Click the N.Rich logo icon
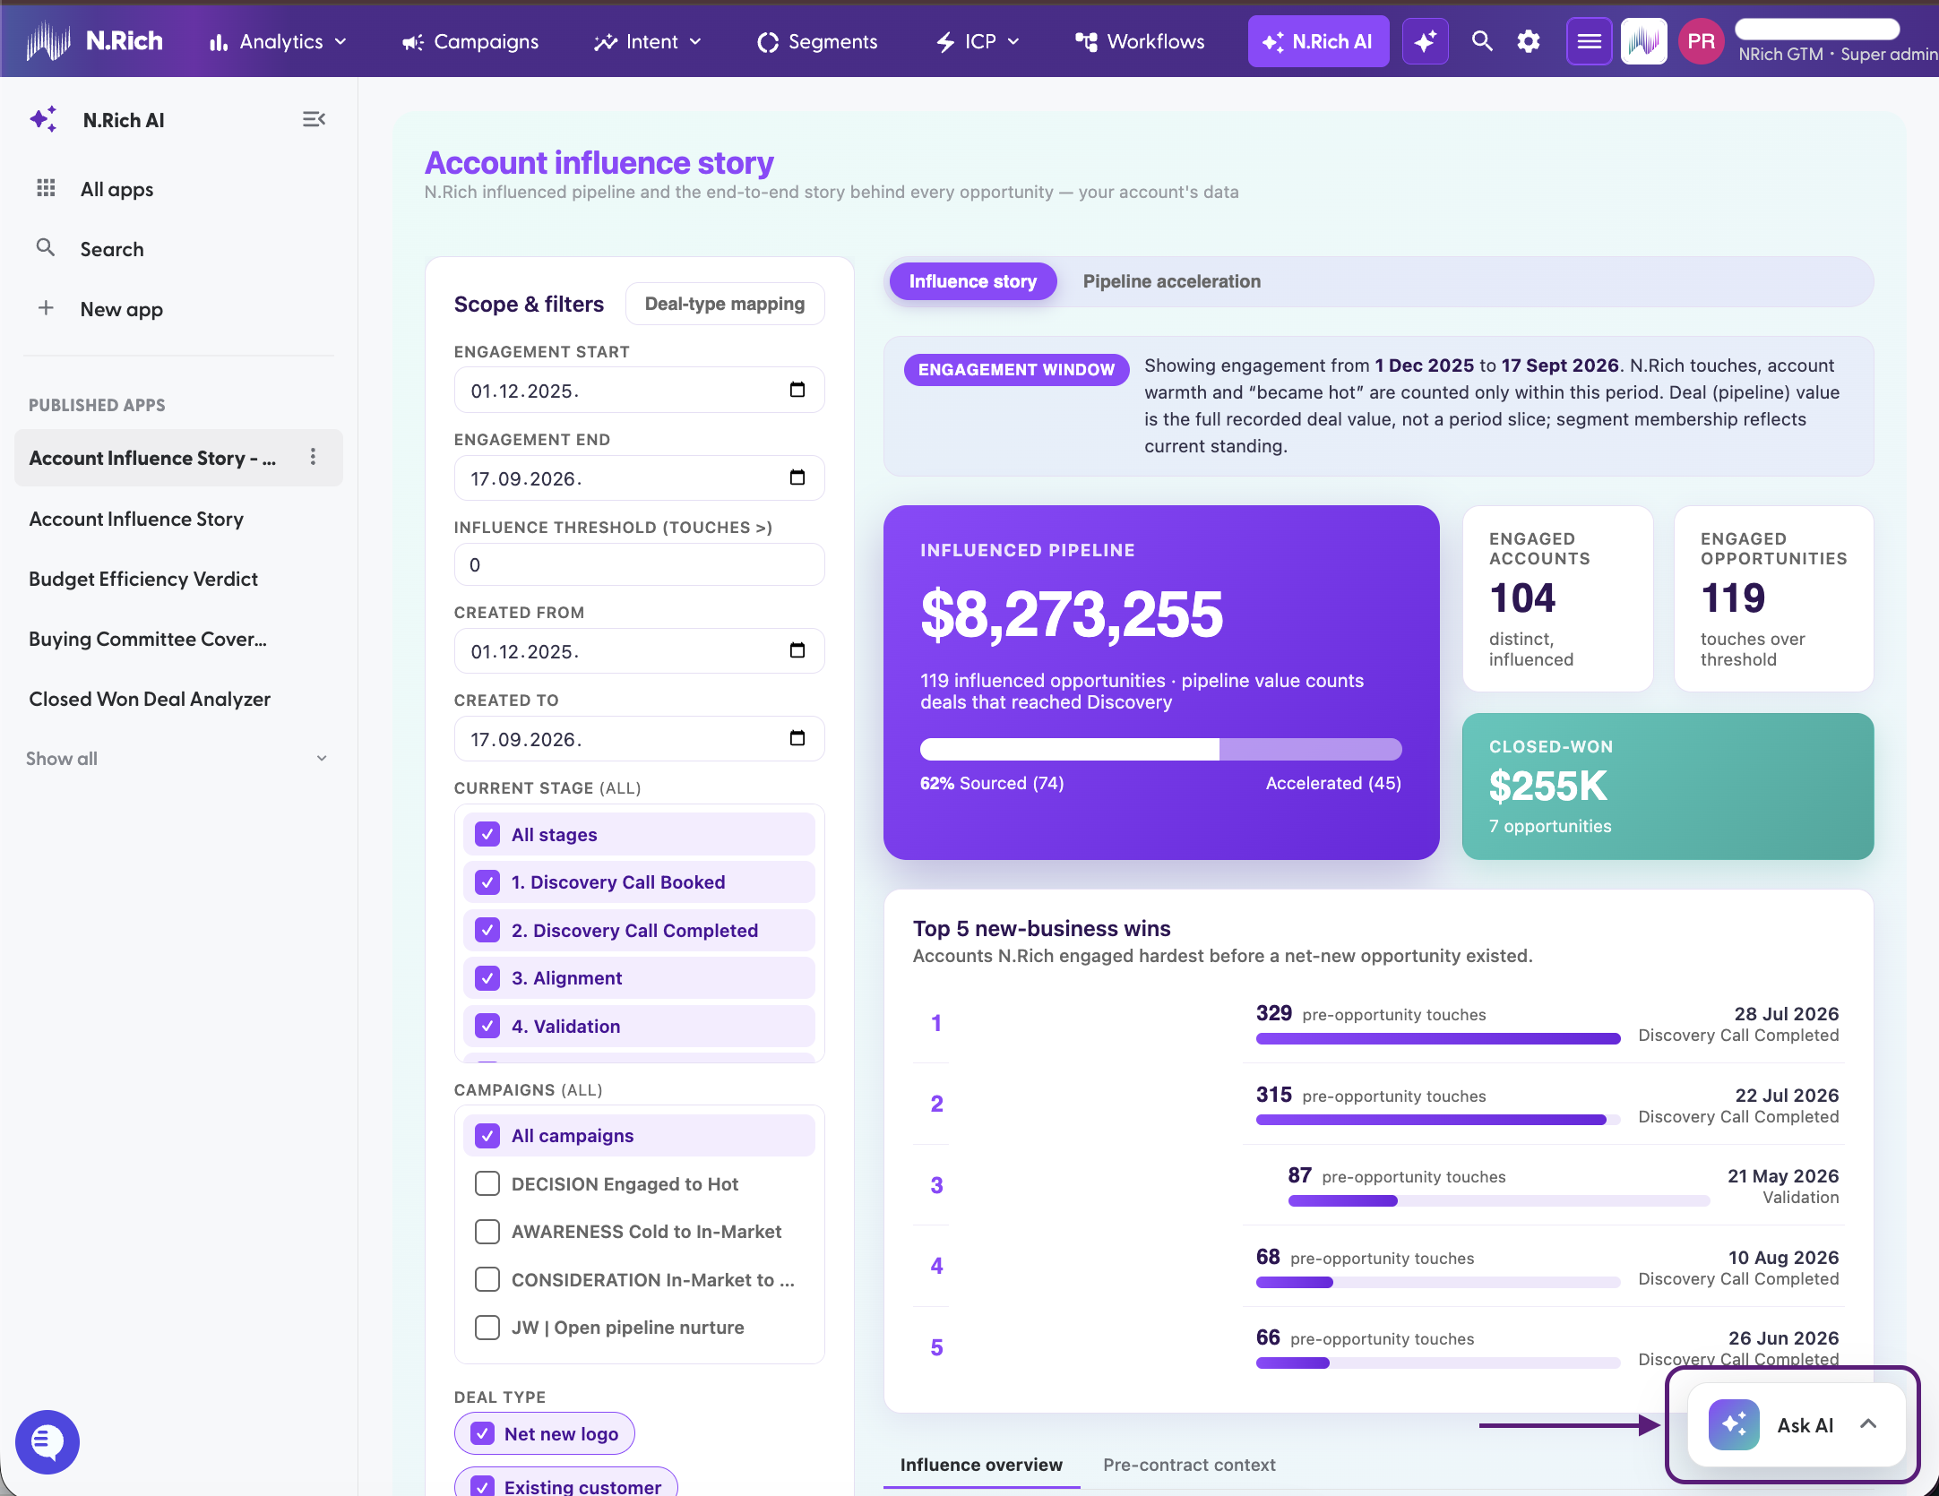Viewport: 1939px width, 1496px height. pyautogui.click(x=48, y=41)
